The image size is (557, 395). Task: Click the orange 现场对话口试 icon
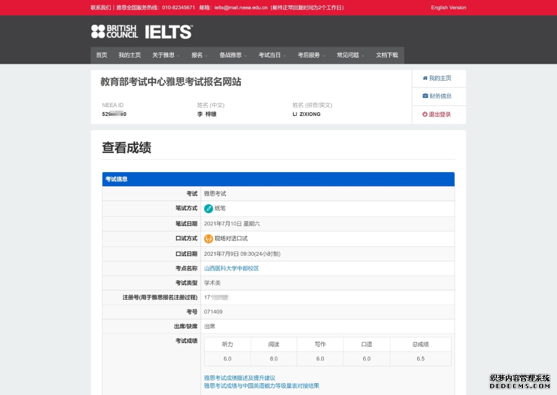tap(209, 238)
